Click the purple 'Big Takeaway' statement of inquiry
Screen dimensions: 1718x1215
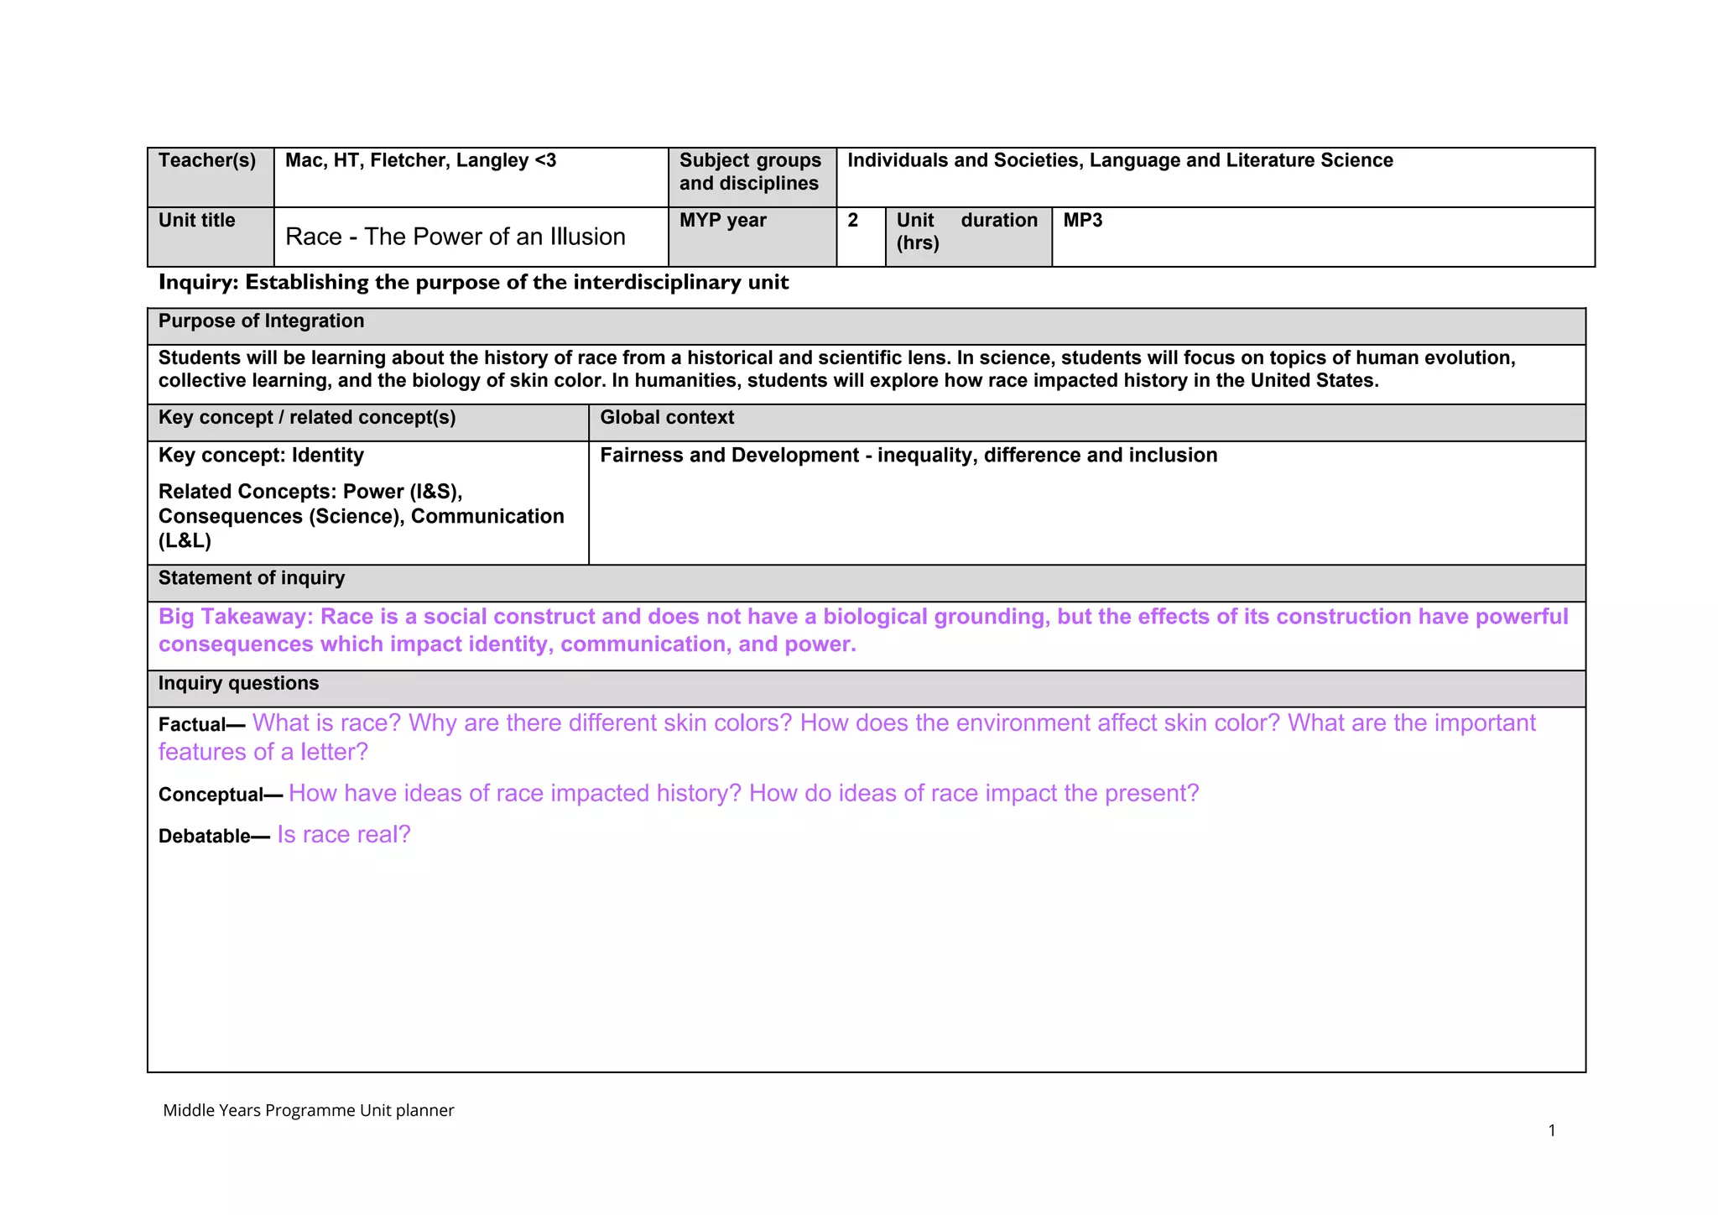[x=862, y=630]
